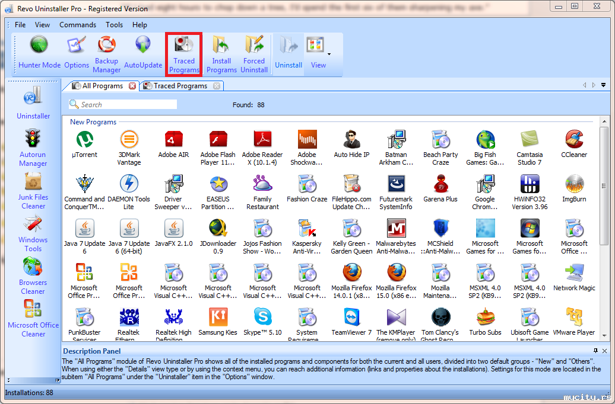Select The KMPlayer program
The height and width of the screenshot is (404, 615).
point(396,324)
